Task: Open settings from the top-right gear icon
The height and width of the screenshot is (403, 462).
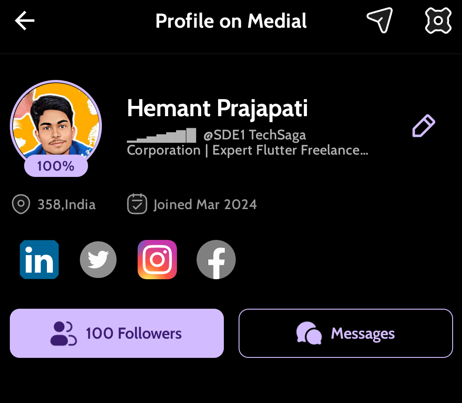Action: (x=438, y=21)
